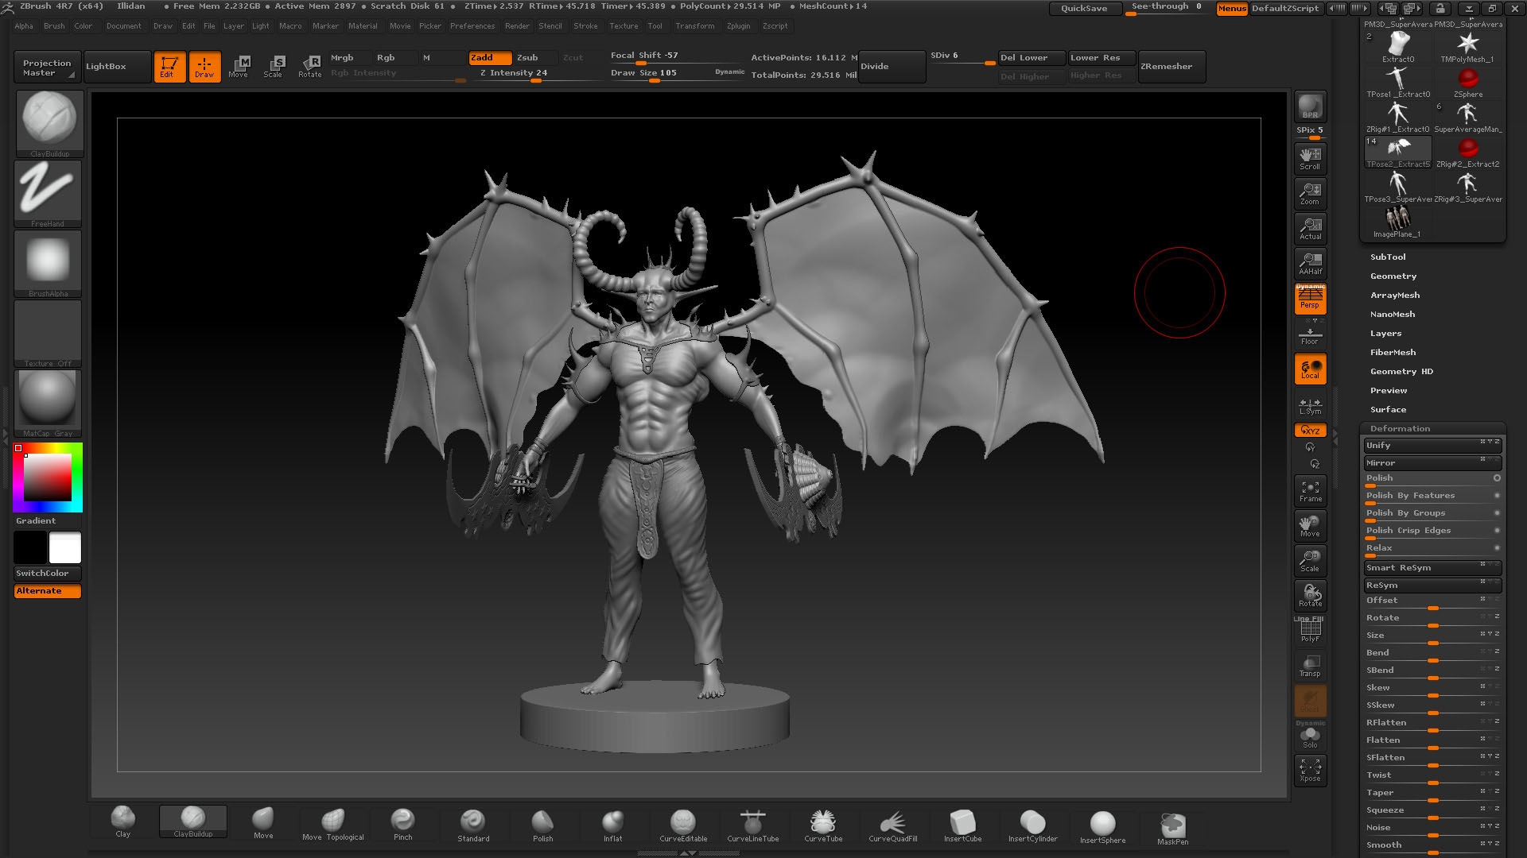1527x858 pixels.
Task: Expand the FiberMesh section
Action: (1393, 352)
